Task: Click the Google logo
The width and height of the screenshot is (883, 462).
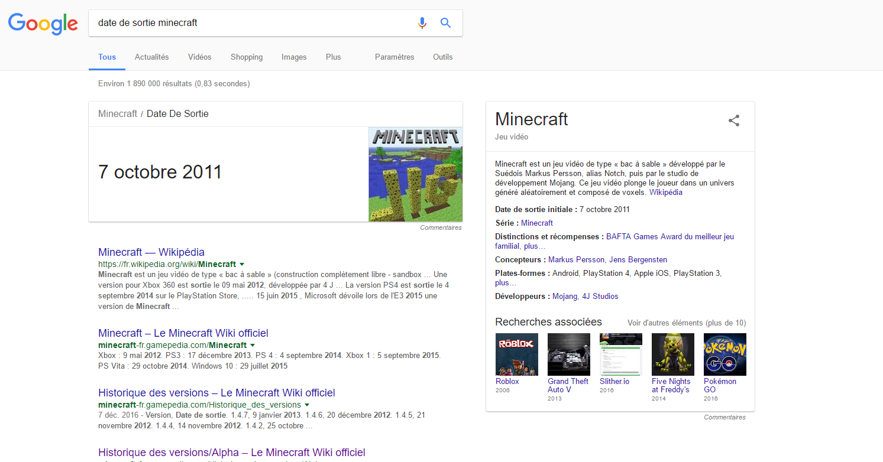Action: (x=43, y=23)
